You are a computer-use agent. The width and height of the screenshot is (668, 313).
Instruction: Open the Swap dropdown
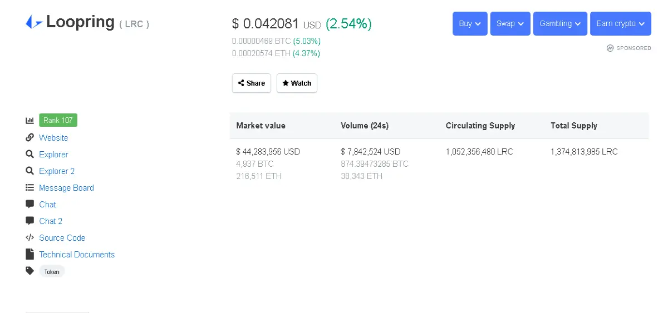pos(510,23)
